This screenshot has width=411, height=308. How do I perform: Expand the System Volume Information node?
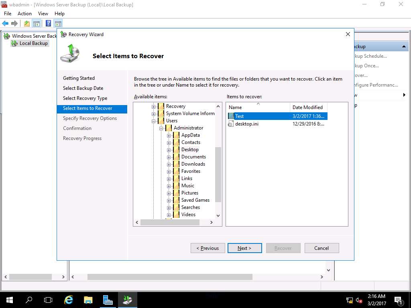click(x=154, y=114)
